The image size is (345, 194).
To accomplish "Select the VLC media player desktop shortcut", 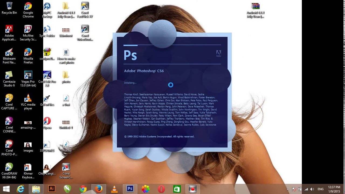I will point(28,102).
